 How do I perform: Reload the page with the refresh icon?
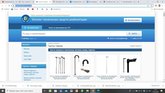point(9,6)
